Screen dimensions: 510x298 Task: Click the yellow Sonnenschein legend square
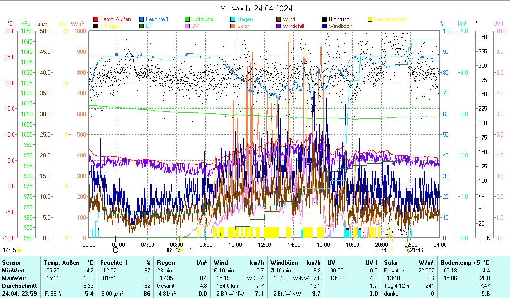tap(370, 19)
